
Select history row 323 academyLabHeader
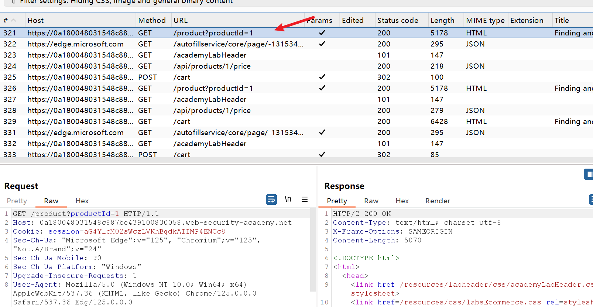(296, 55)
